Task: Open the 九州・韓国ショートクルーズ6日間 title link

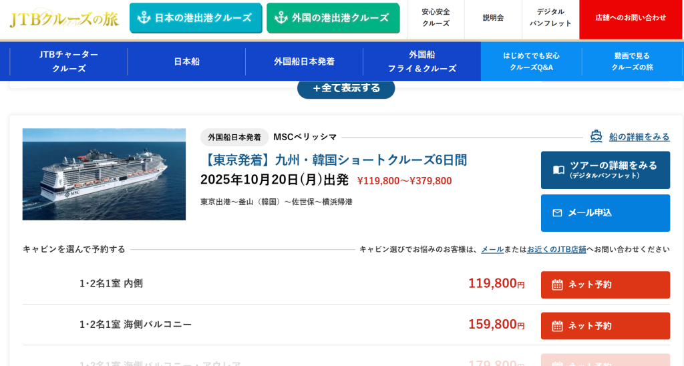Action: coord(334,160)
